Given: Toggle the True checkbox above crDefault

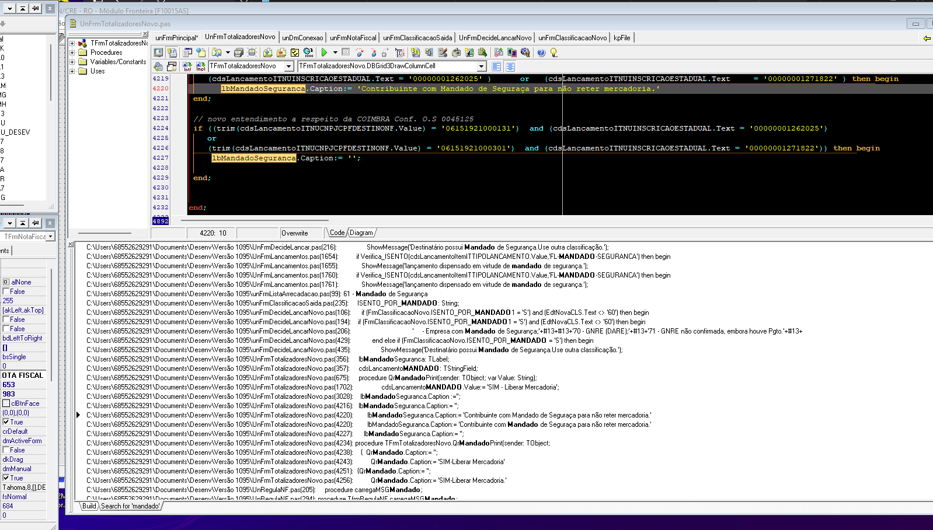Looking at the screenshot, I should point(6,422).
